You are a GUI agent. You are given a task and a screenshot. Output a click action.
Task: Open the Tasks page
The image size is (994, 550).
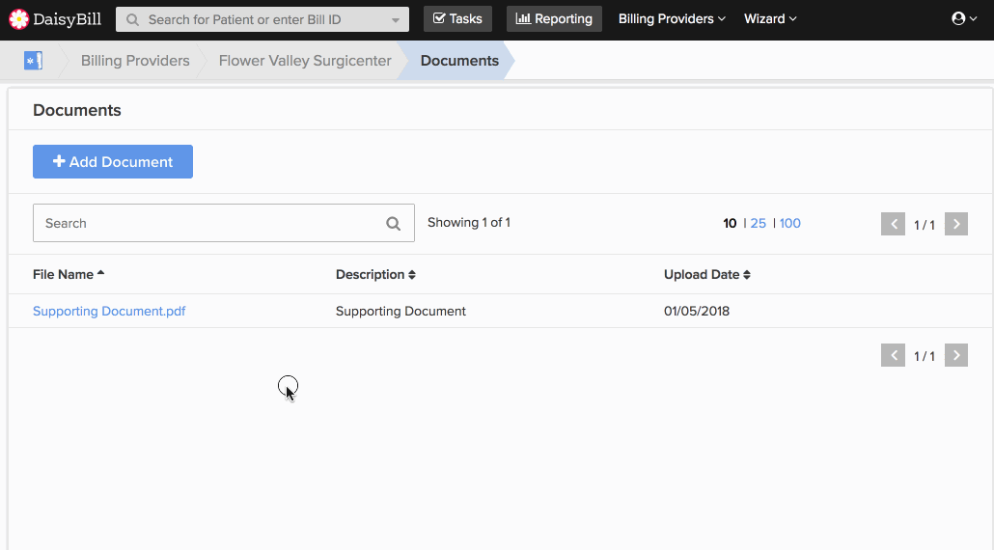pyautogui.click(x=457, y=19)
